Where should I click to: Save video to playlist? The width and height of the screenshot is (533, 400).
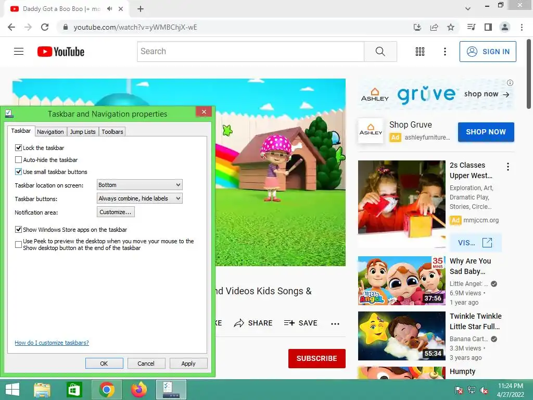[300, 323]
